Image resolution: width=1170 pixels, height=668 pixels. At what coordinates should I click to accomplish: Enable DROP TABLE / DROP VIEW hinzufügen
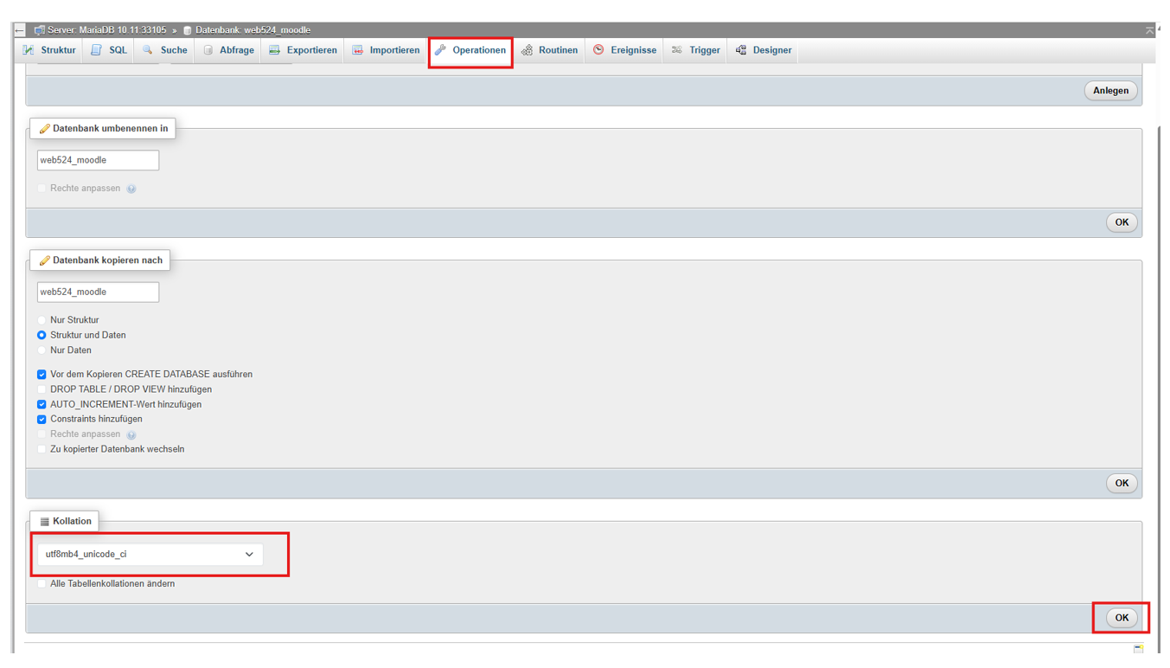point(42,389)
